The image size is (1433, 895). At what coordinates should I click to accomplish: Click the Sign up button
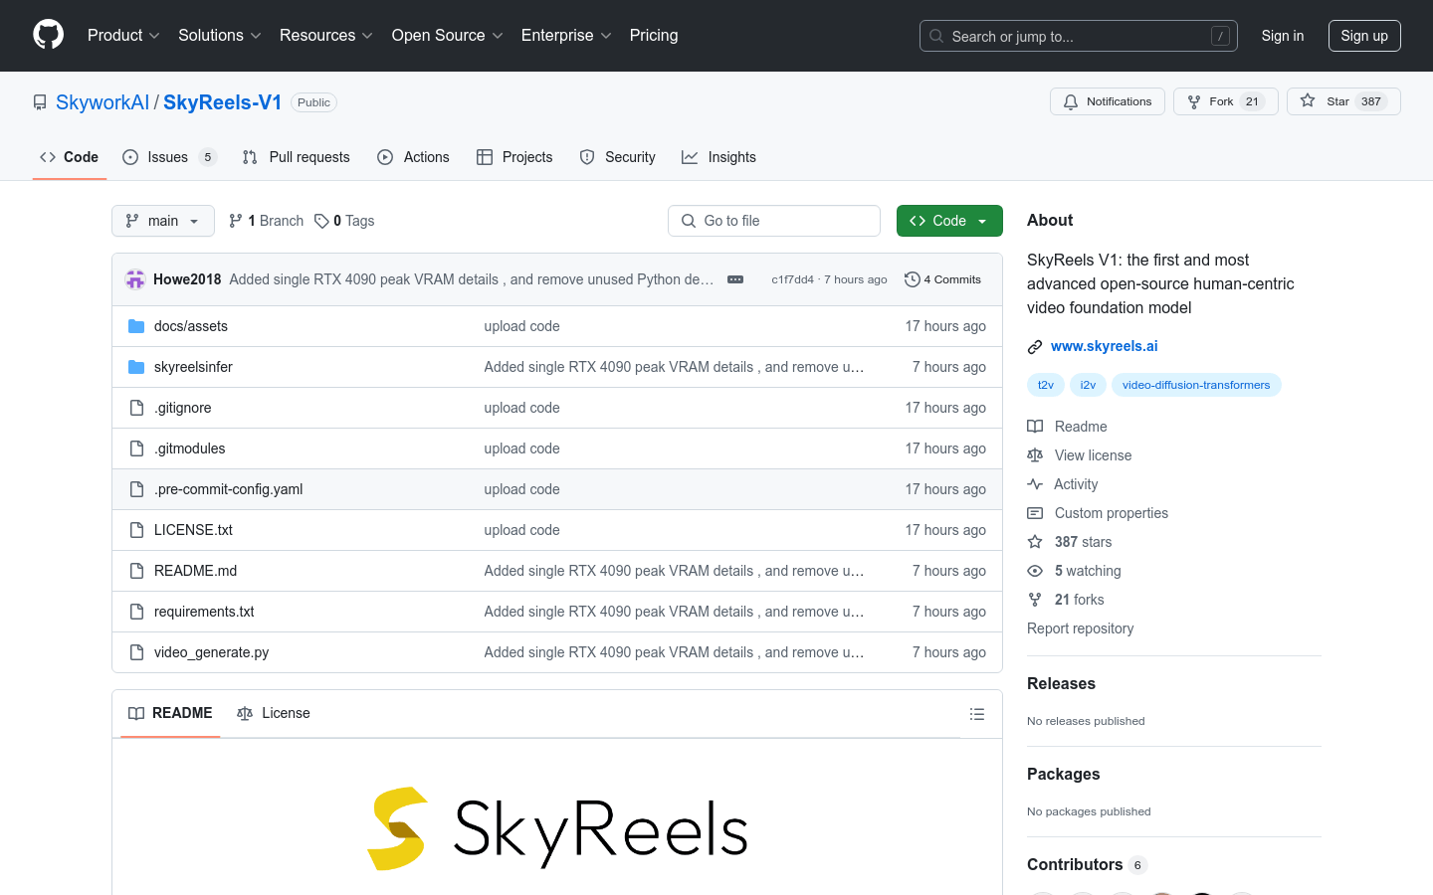pos(1364,36)
